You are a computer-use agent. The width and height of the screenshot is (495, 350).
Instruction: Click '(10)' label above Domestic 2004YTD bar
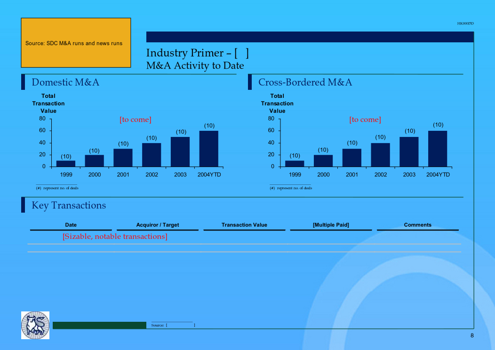coord(209,126)
